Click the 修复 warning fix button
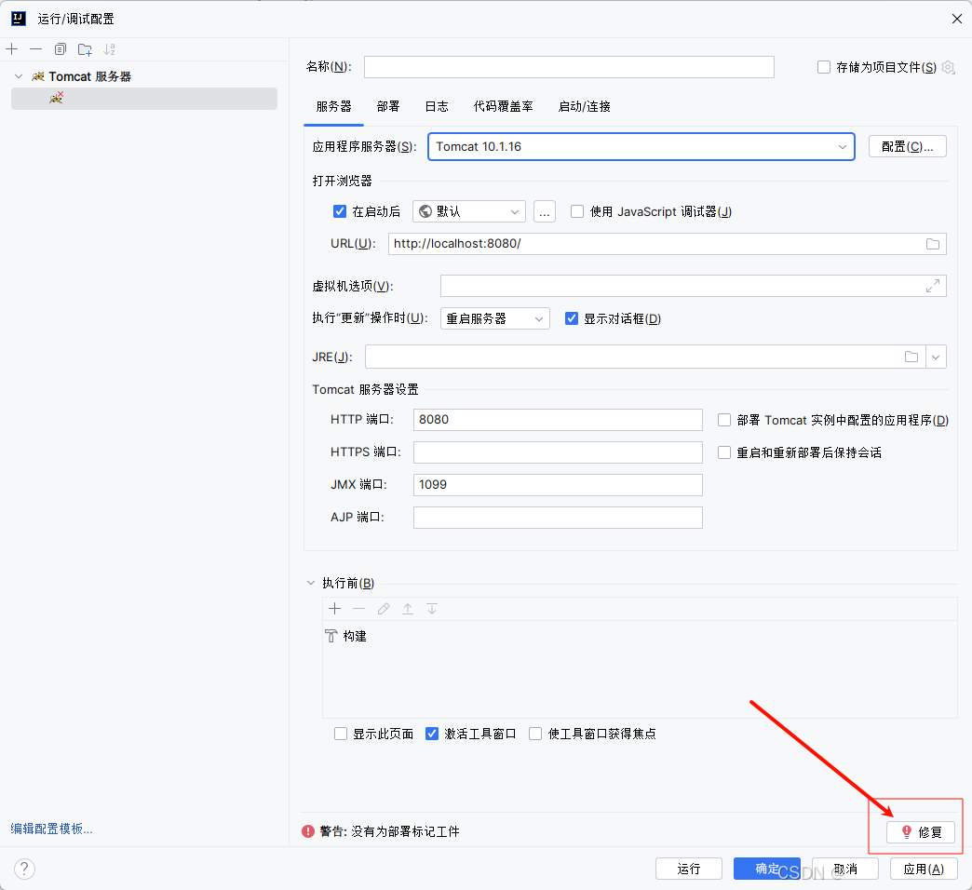 [x=922, y=831]
